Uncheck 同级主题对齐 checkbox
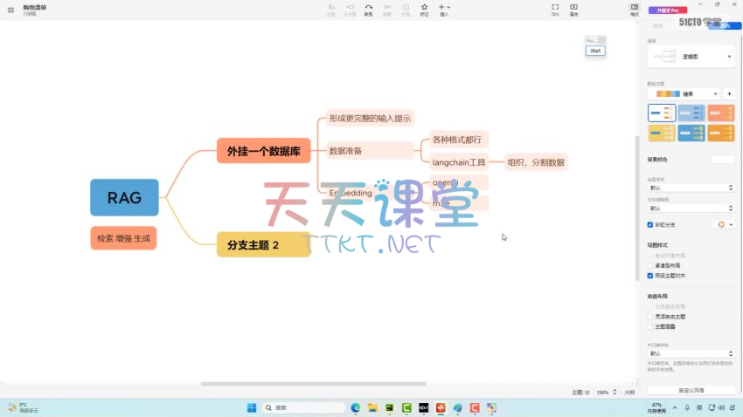 [x=650, y=276]
